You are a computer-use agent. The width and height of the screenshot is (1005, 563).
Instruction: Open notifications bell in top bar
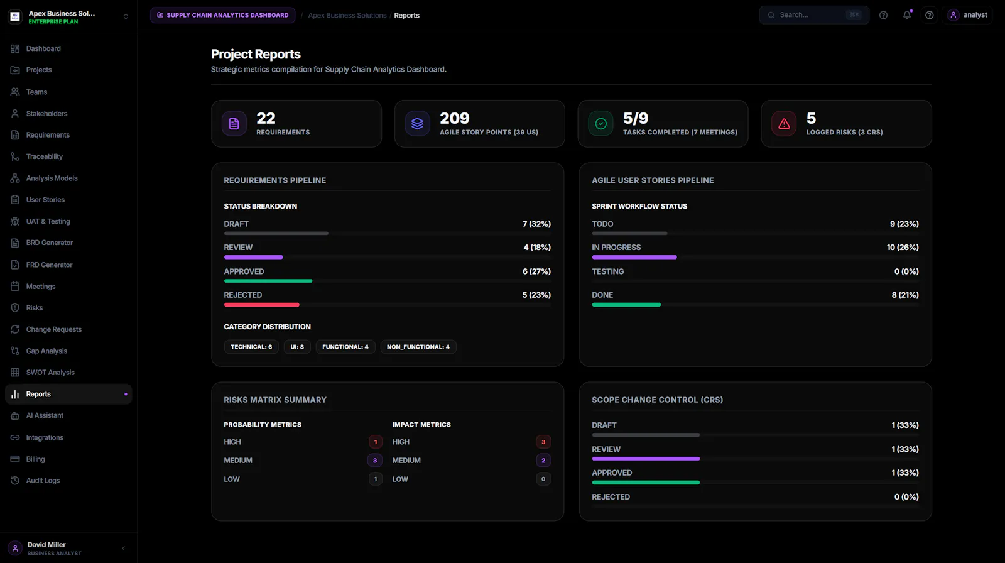coord(907,15)
